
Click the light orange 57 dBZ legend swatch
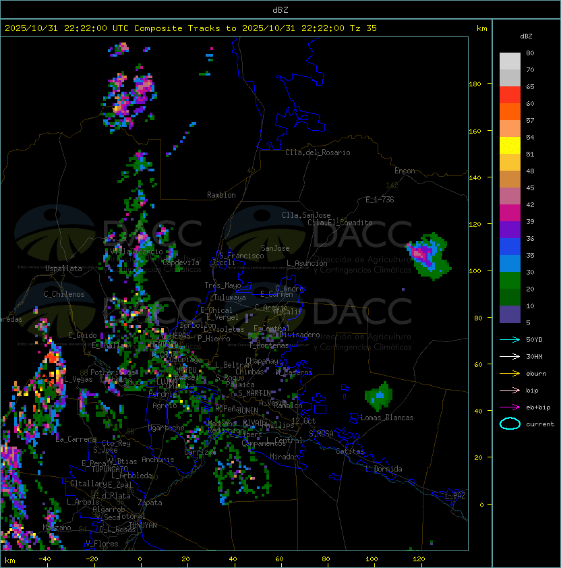[x=510, y=128]
